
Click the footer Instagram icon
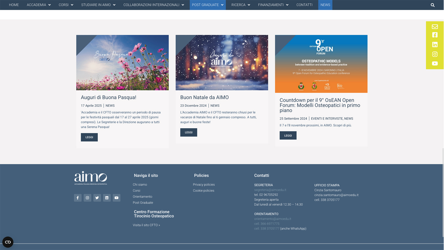(x=87, y=198)
